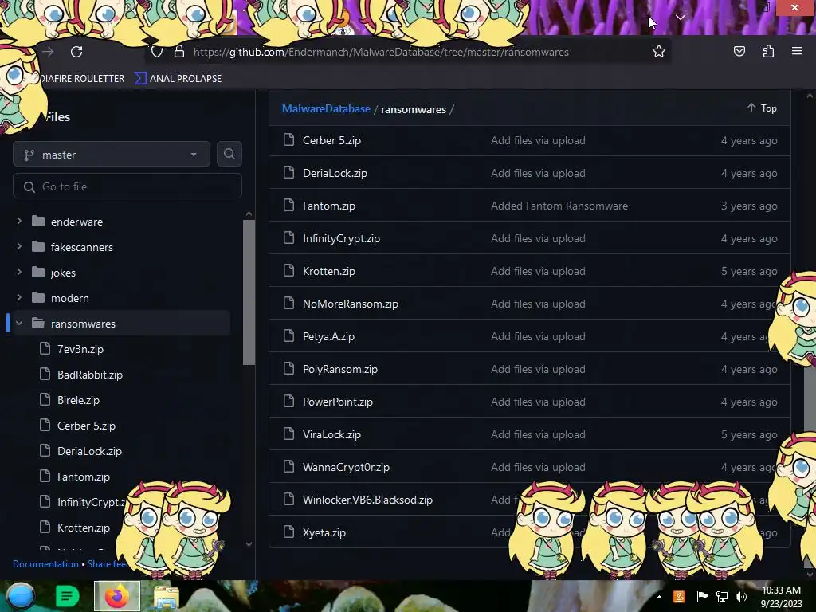Click the folder icon next to modern
Screen dimensions: 816x612
click(38, 298)
